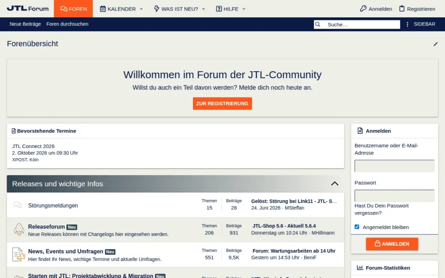Viewport: 445px width, 278px height.
Task: Click the Passwort input field
Action: click(394, 196)
